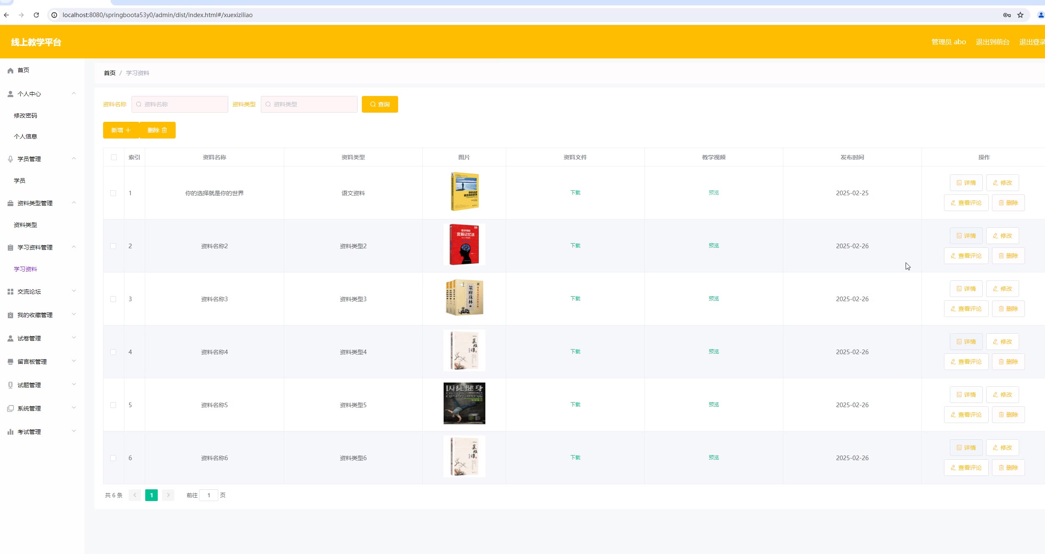Check the checkbox for 资料名称2
The image size is (1045, 554).
[x=113, y=246]
